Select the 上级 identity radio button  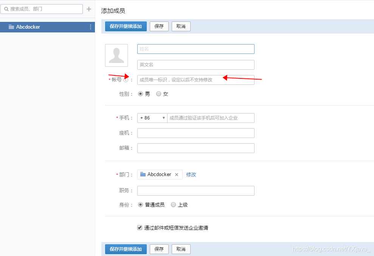pyautogui.click(x=174, y=205)
